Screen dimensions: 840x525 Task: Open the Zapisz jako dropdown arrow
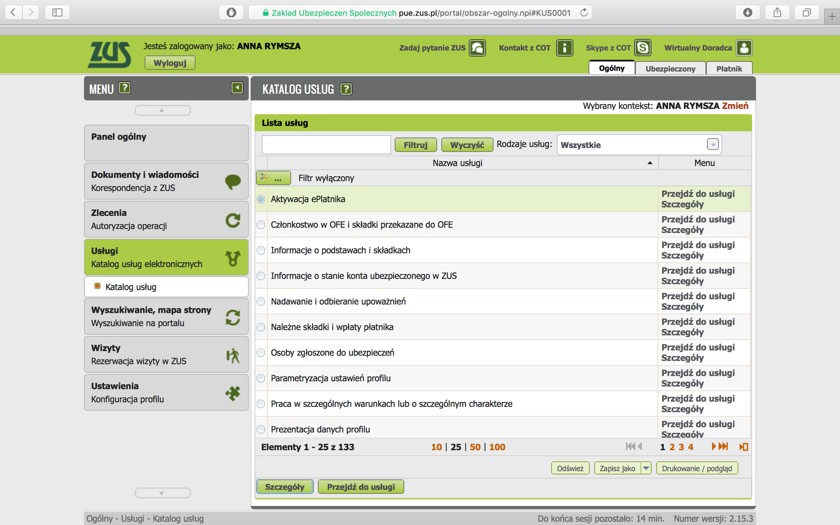coord(646,468)
